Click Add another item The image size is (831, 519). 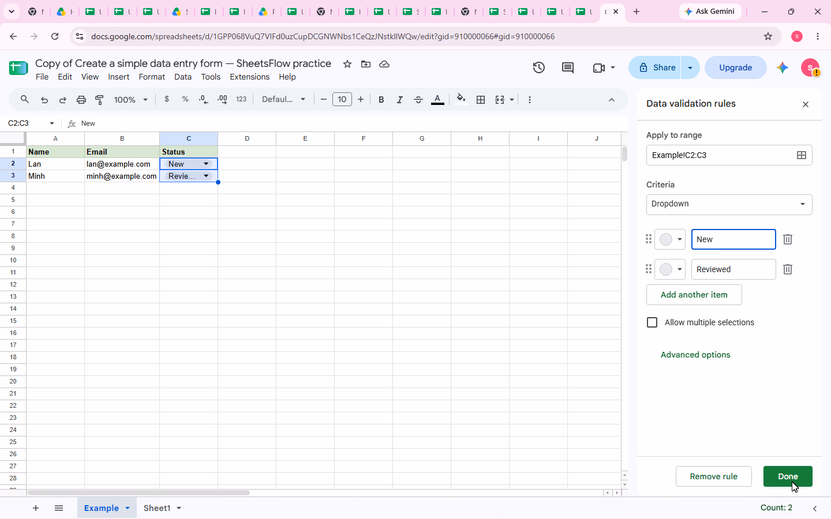[694, 295]
